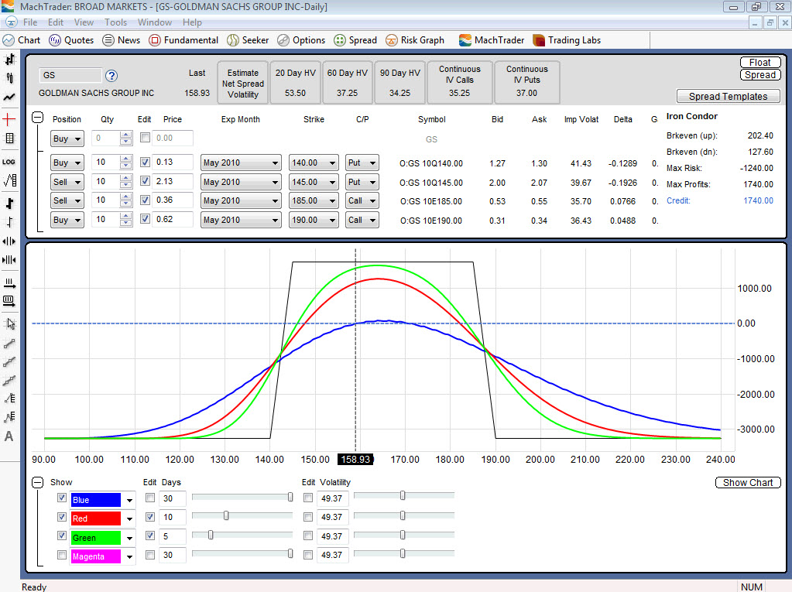Open the Seeker tool
The height and width of the screenshot is (592, 792).
point(248,40)
